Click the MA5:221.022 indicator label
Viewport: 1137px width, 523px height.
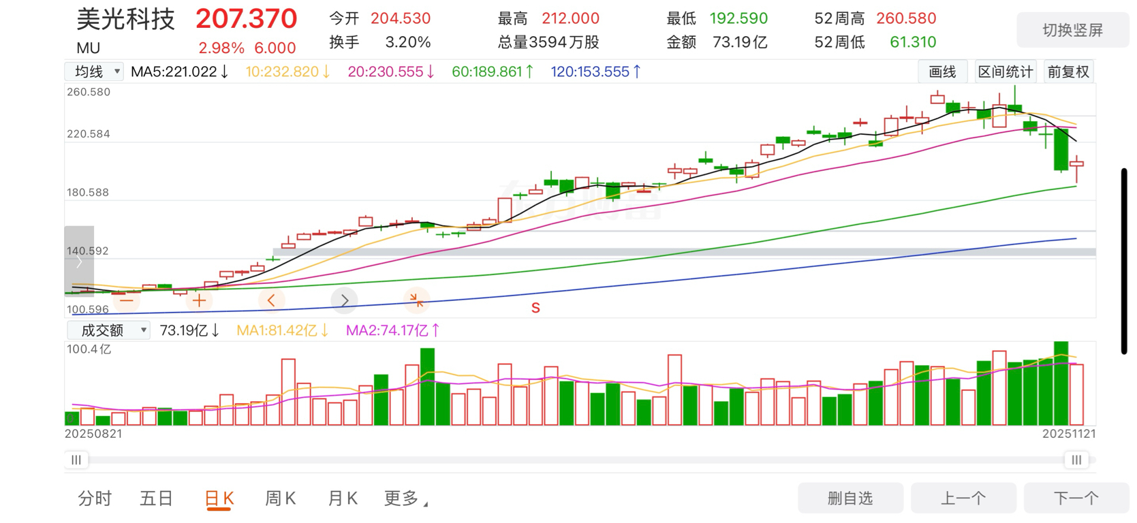180,72
